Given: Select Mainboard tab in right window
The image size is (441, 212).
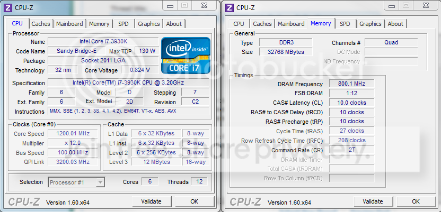Looking at the screenshot, I should (291, 24).
